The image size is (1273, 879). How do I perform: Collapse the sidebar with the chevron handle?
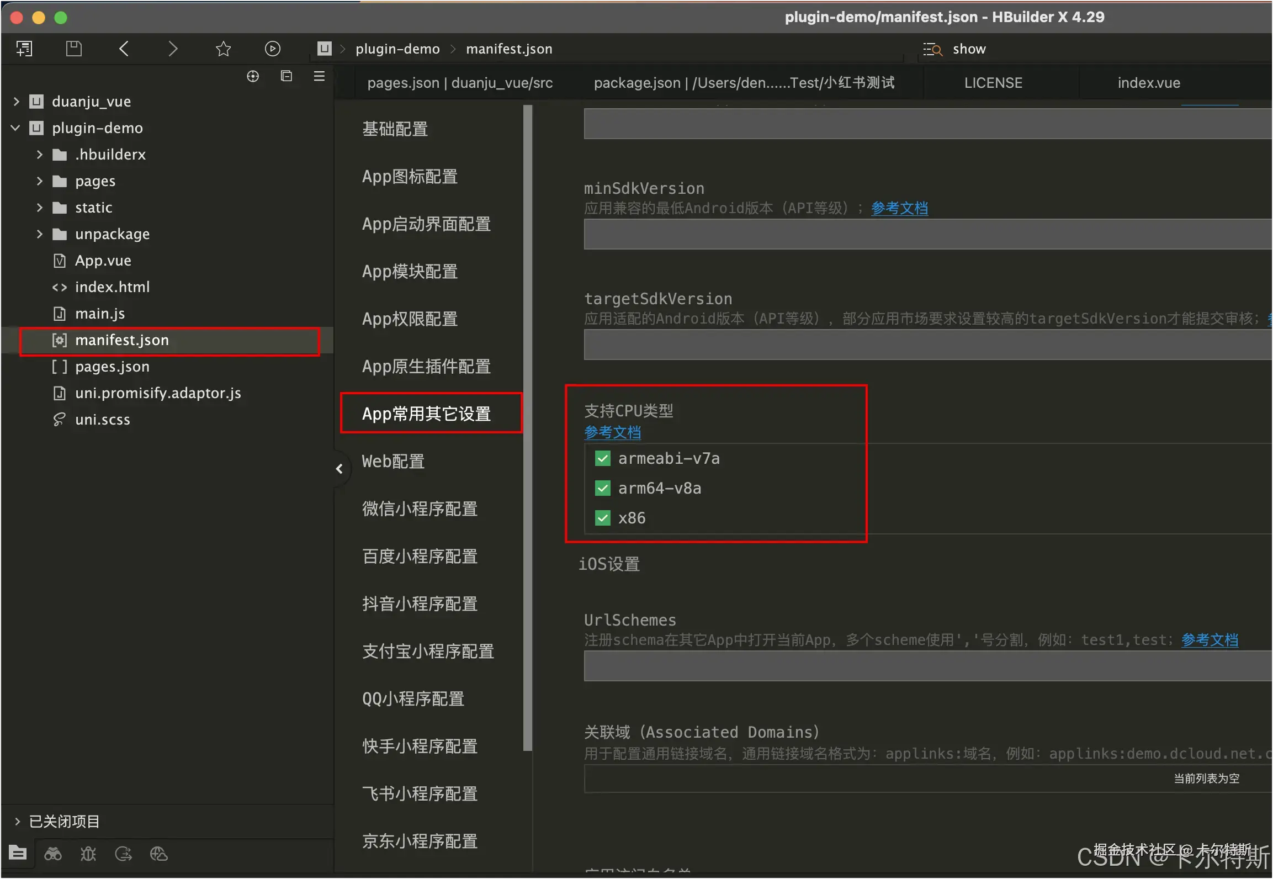(340, 469)
